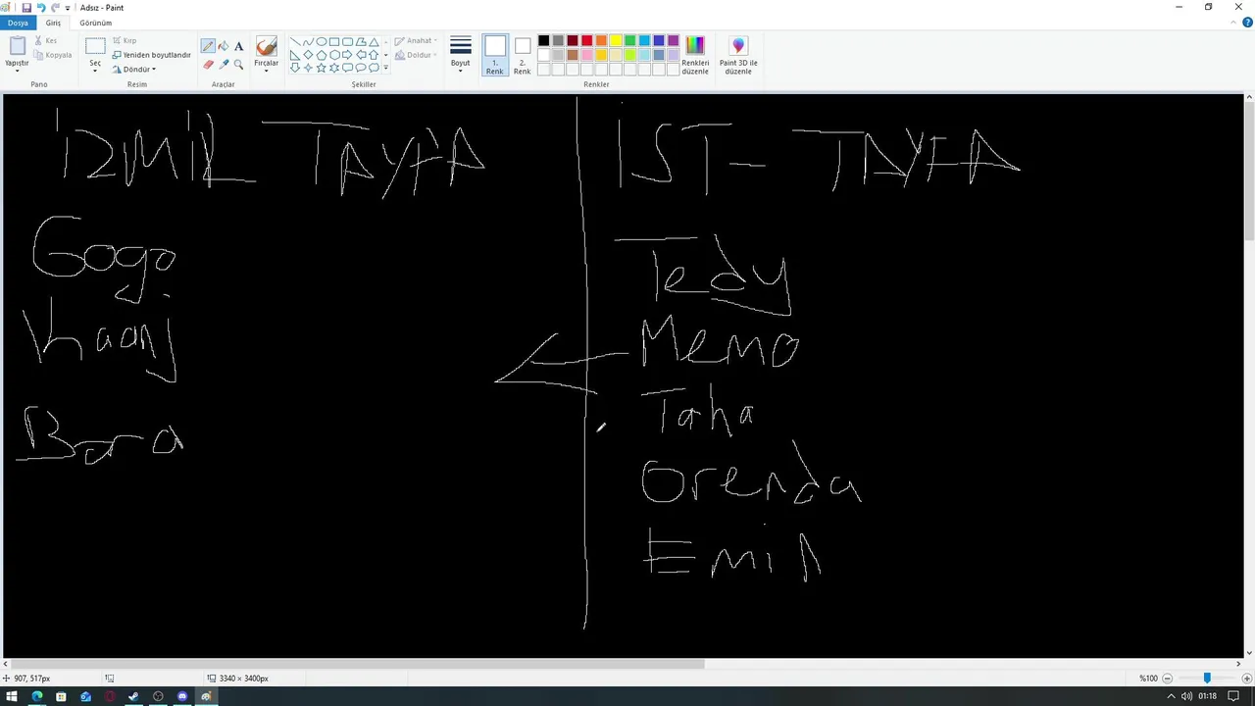Open Microsoft Edge from taskbar

37,696
